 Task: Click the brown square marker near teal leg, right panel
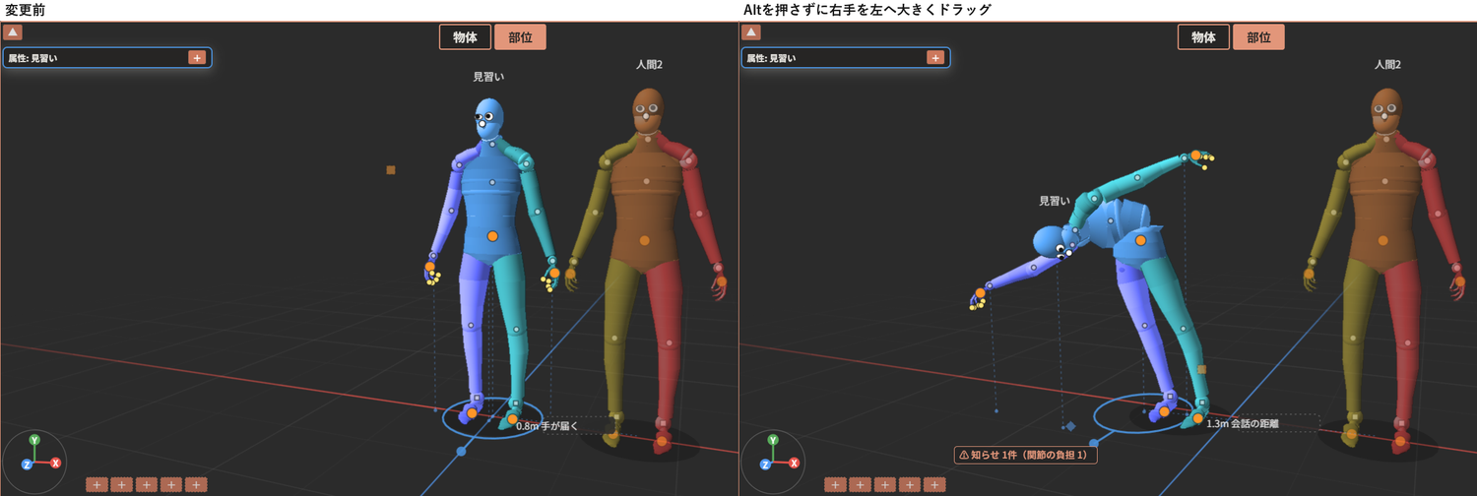[x=1202, y=370]
